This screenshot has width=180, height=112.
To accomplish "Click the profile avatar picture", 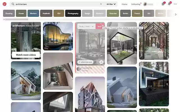I will point(145,4).
